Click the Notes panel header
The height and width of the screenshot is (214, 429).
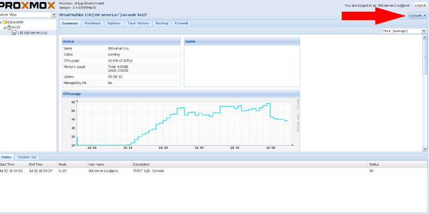(x=242, y=42)
